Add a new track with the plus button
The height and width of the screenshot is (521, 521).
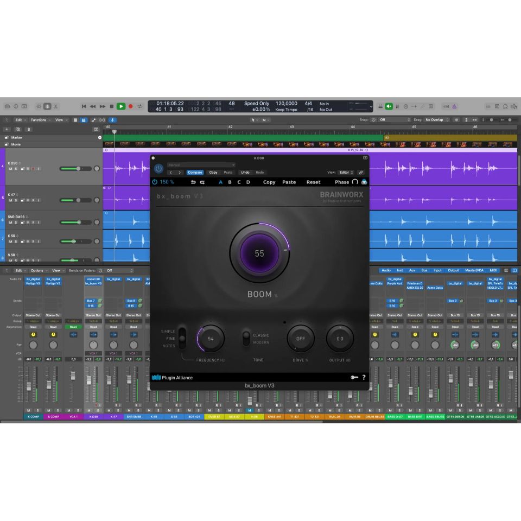7,129
